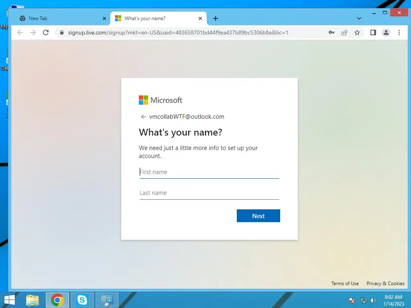Click the Action Center flag tray icon
The height and width of the screenshot is (308, 411).
pos(352,300)
